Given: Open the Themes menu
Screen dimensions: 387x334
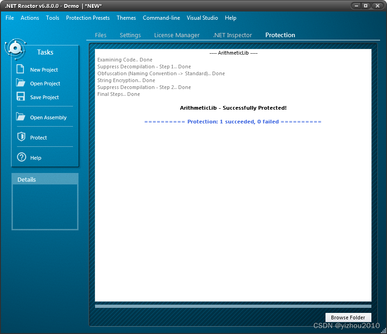Looking at the screenshot, I should (126, 18).
